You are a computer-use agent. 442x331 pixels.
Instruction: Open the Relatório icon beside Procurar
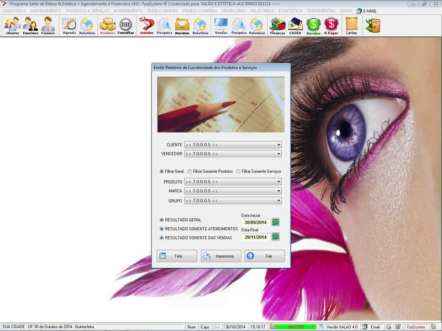[200, 25]
